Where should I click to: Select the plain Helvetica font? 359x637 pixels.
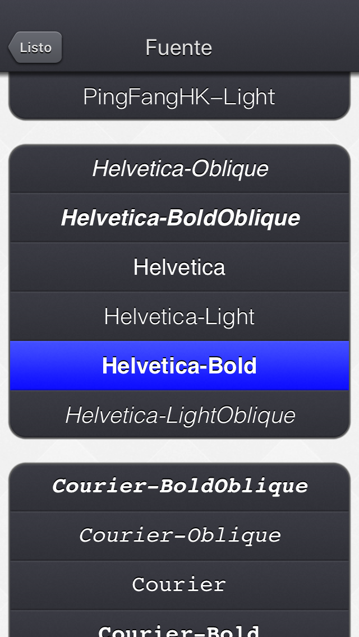(179, 266)
